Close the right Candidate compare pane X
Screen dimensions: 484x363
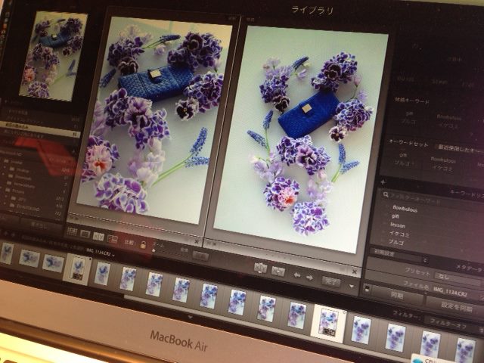pyautogui.click(x=355, y=271)
